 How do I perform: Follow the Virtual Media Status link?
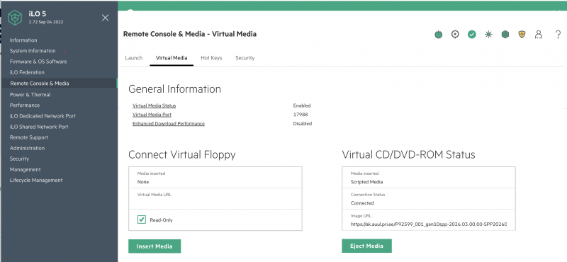tap(154, 106)
